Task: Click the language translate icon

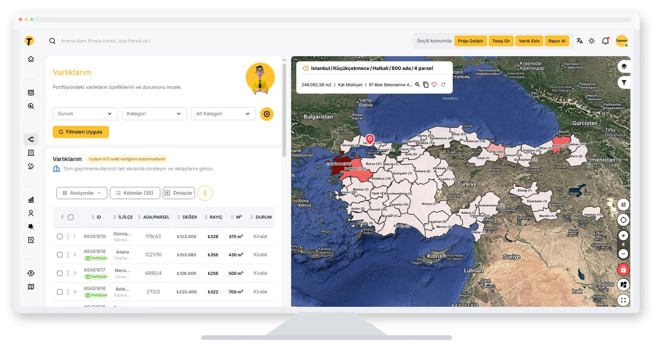Action: pos(580,41)
